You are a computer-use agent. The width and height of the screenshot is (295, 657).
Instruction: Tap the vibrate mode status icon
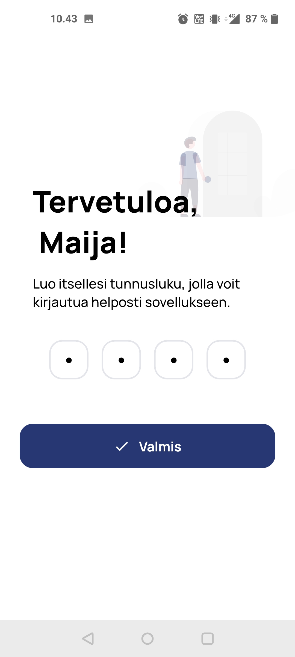[215, 19]
